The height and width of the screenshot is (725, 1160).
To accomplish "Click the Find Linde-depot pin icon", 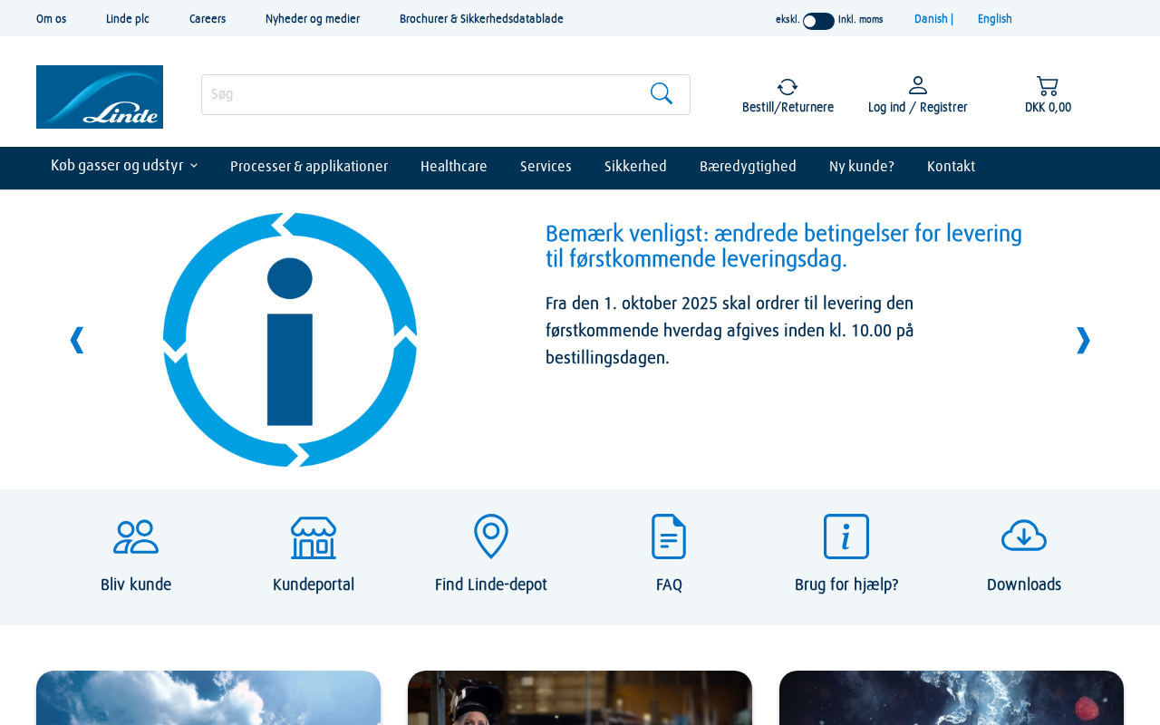I will 491,536.
